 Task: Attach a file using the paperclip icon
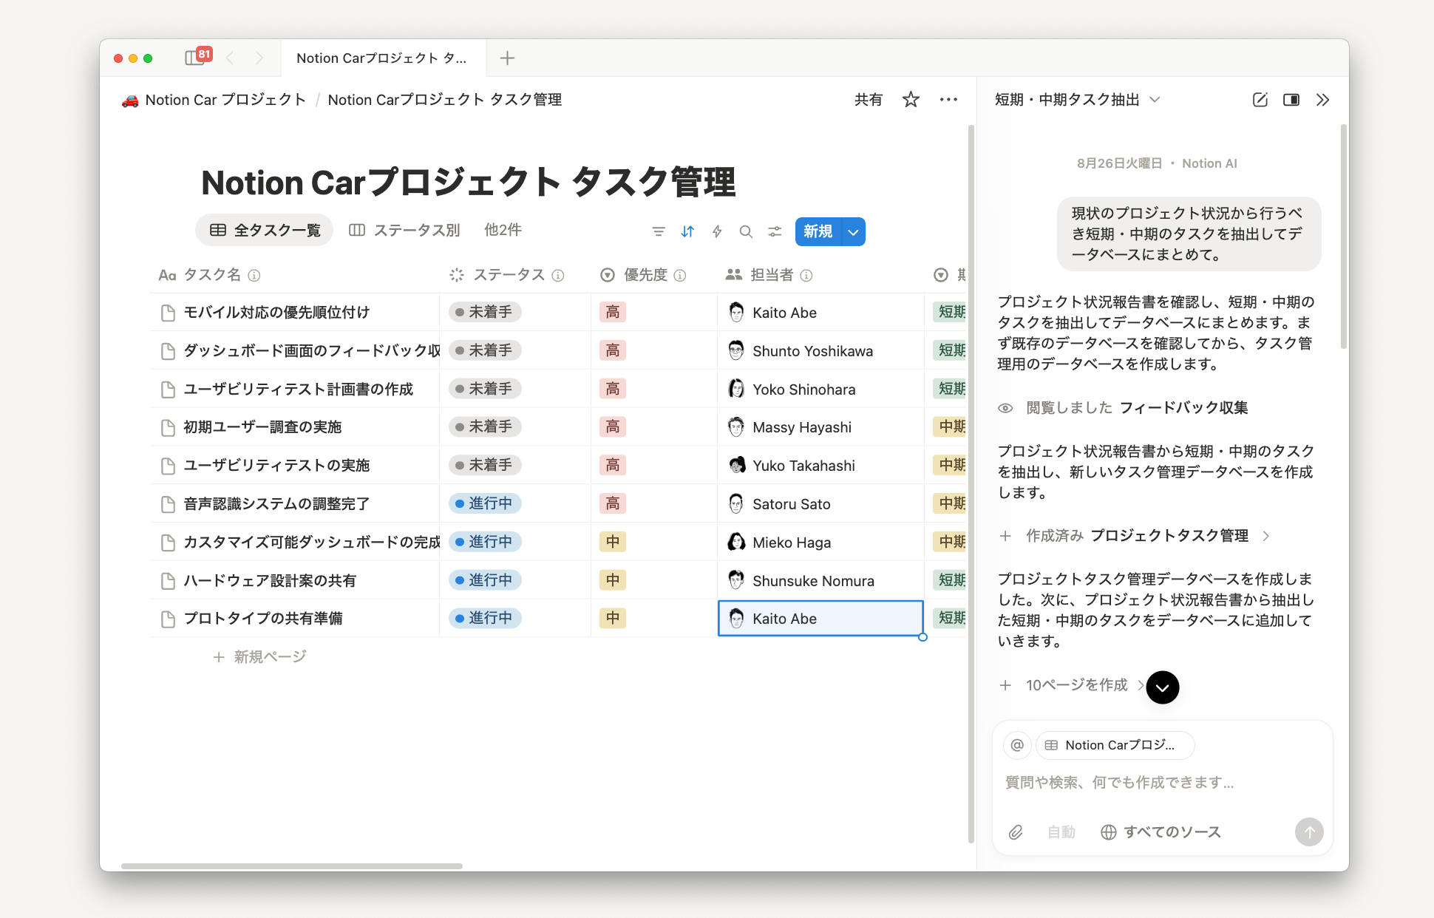[x=1016, y=832]
